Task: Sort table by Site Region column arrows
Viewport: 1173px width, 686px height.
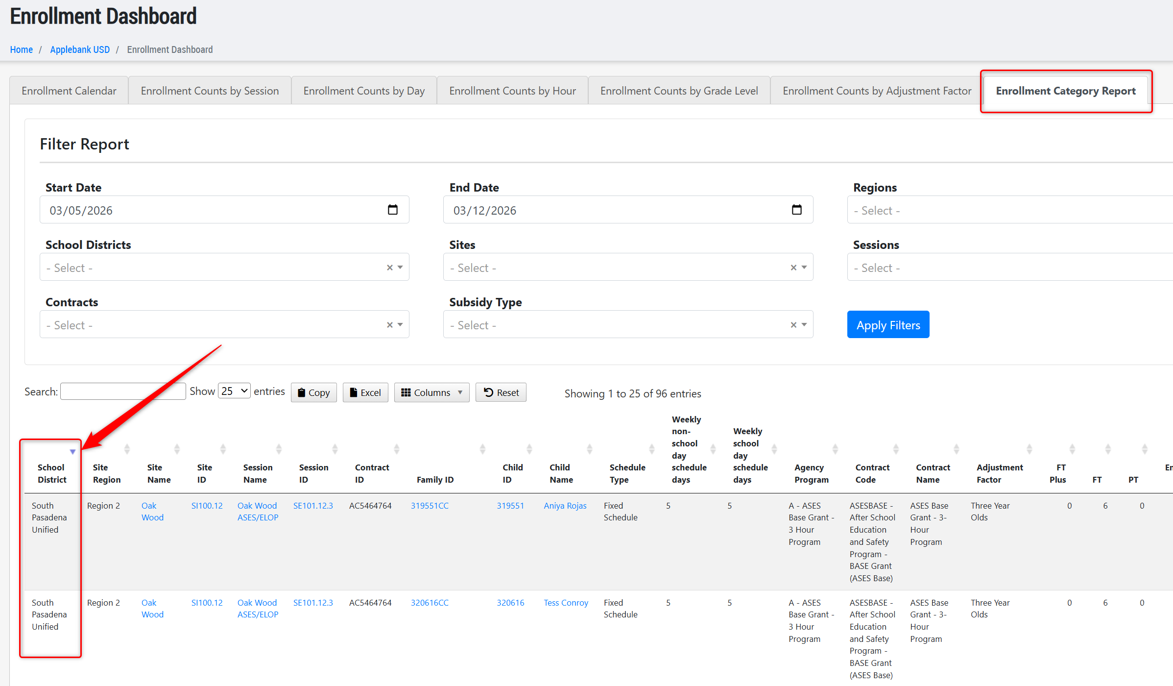Action: coord(127,449)
